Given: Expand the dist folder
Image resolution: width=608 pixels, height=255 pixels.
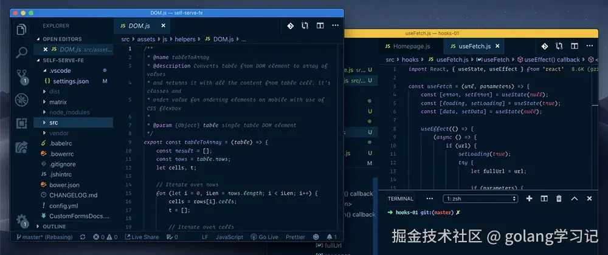Looking at the screenshot, I should coord(55,92).
